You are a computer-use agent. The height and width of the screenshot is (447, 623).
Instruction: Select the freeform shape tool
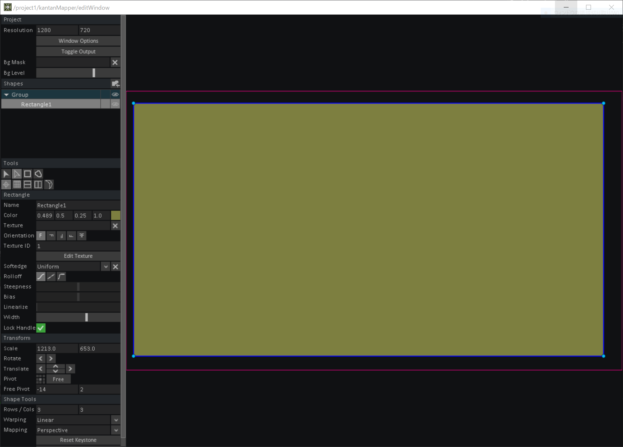point(38,174)
